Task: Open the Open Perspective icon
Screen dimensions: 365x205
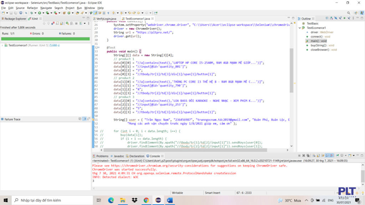Action: point(356,13)
